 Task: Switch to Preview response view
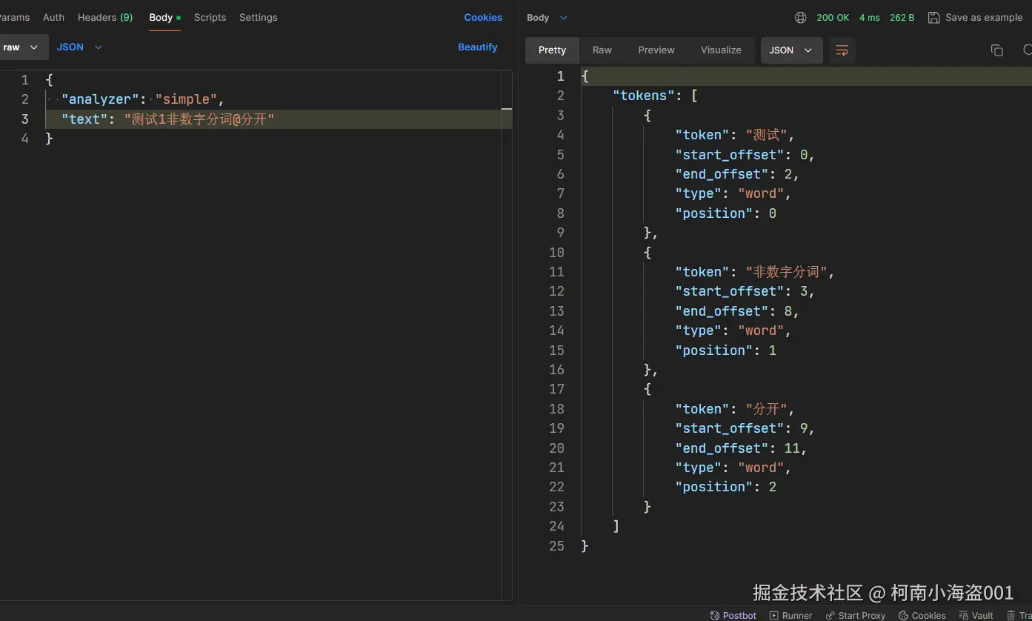[x=656, y=50]
